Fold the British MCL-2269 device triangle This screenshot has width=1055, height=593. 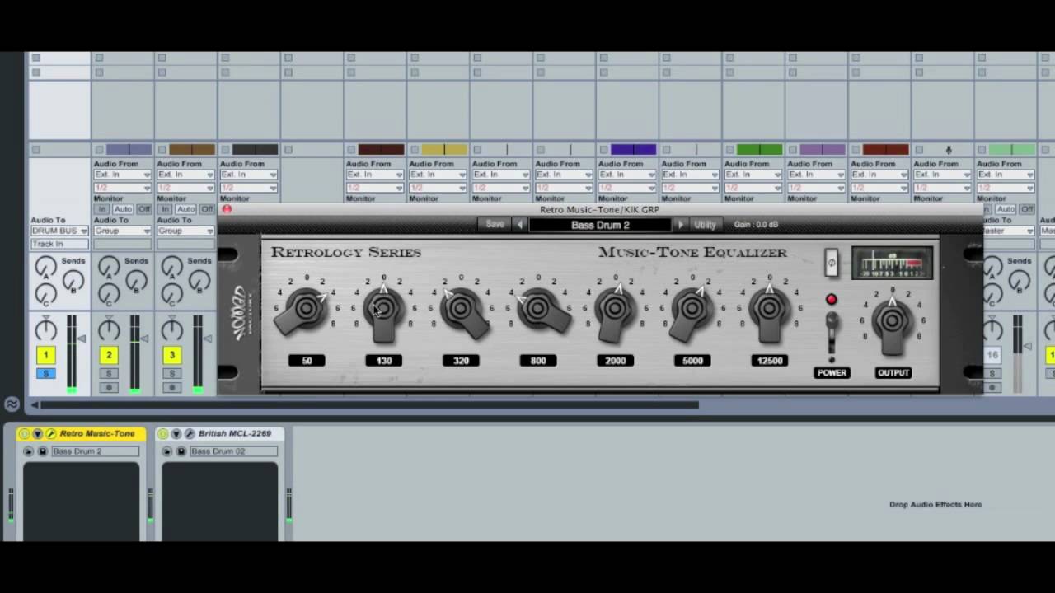click(176, 433)
